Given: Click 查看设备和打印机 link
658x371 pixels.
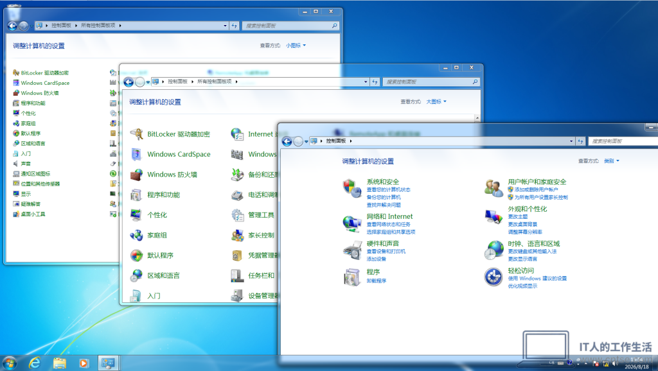Looking at the screenshot, I should (x=386, y=252).
